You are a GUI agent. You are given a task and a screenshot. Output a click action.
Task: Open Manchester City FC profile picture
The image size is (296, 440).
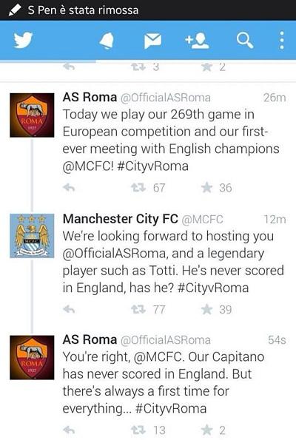coord(32,236)
